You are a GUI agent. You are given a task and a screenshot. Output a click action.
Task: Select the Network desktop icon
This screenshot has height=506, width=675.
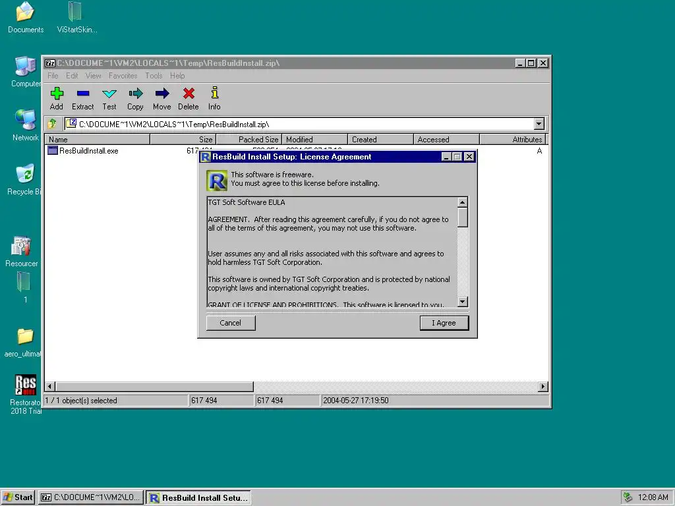(x=26, y=120)
